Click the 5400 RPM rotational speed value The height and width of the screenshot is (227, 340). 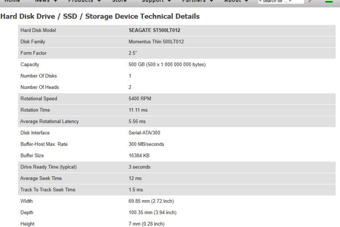click(140, 99)
